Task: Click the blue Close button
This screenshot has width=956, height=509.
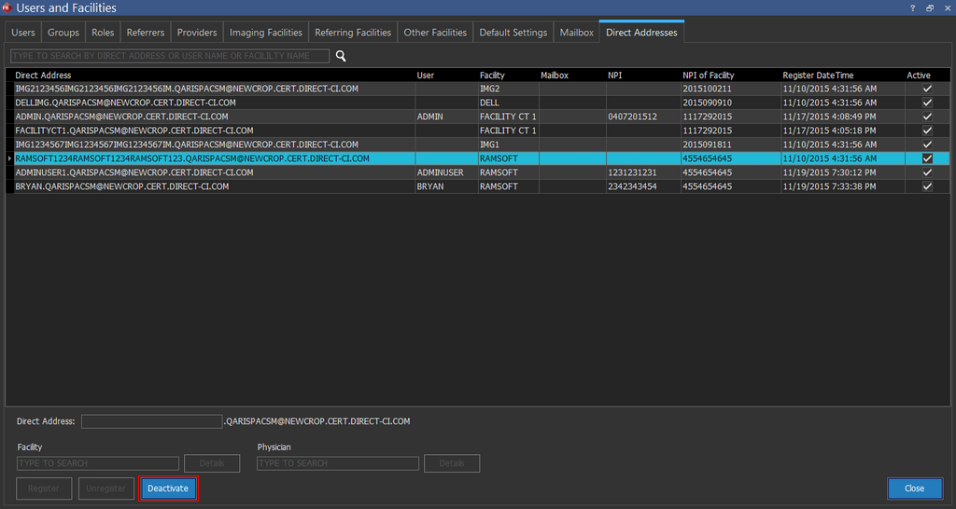Action: click(x=914, y=488)
